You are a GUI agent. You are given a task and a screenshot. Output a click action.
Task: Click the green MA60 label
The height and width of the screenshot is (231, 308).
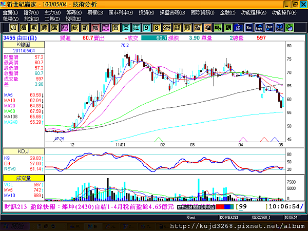pos(10,111)
